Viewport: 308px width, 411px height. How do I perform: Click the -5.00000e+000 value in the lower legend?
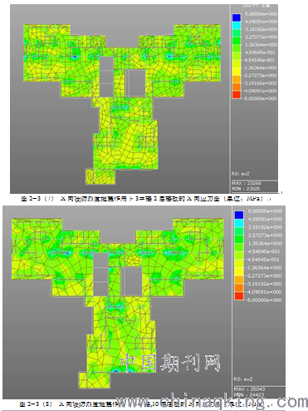pos(263,300)
